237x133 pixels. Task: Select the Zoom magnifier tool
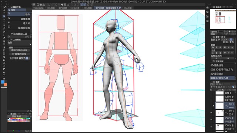coord(4,10)
